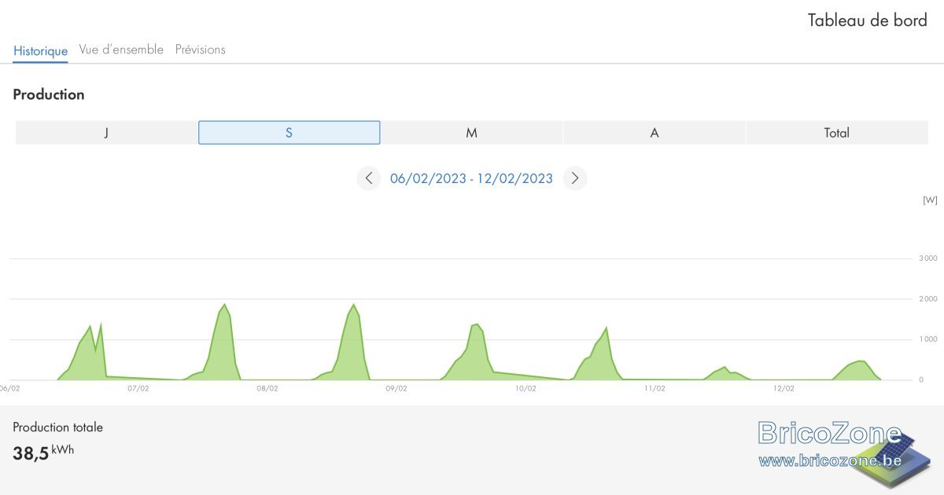Click the Production heading
The image size is (944, 495).
tap(49, 94)
